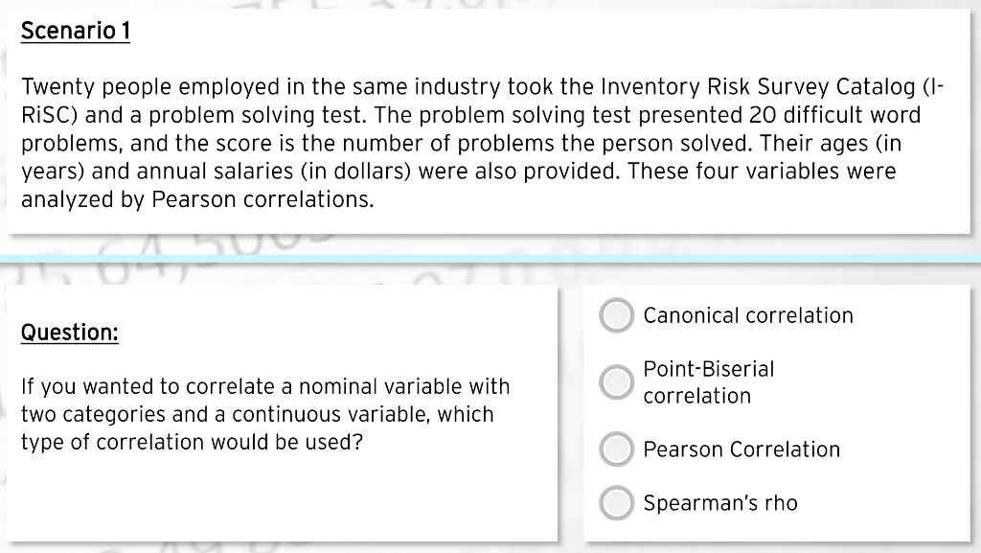This screenshot has height=553, width=981.
Task: Click the underlined "Question:" heading
Action: (69, 333)
